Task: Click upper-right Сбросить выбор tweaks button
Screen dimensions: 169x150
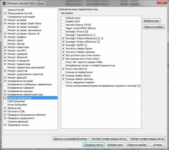Action: 153,27
